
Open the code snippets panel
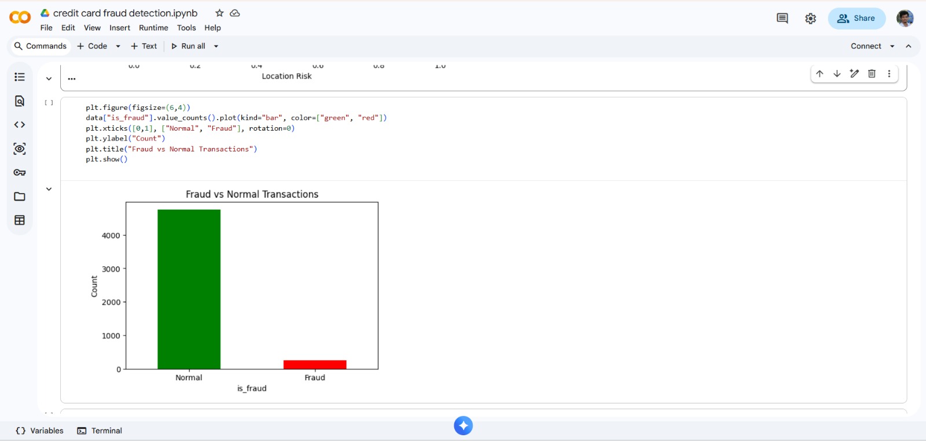click(20, 125)
